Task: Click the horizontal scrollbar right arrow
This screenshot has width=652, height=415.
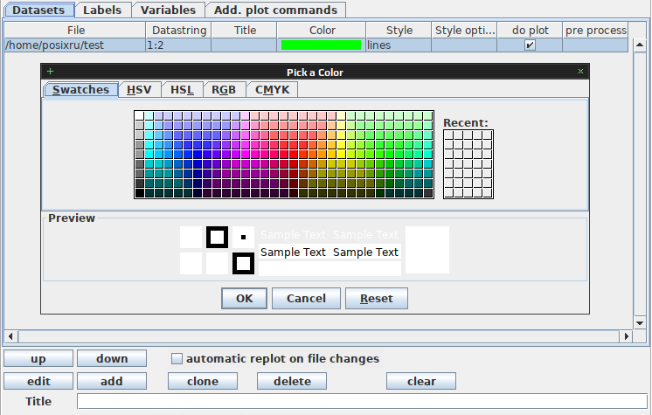Action: tap(626, 336)
